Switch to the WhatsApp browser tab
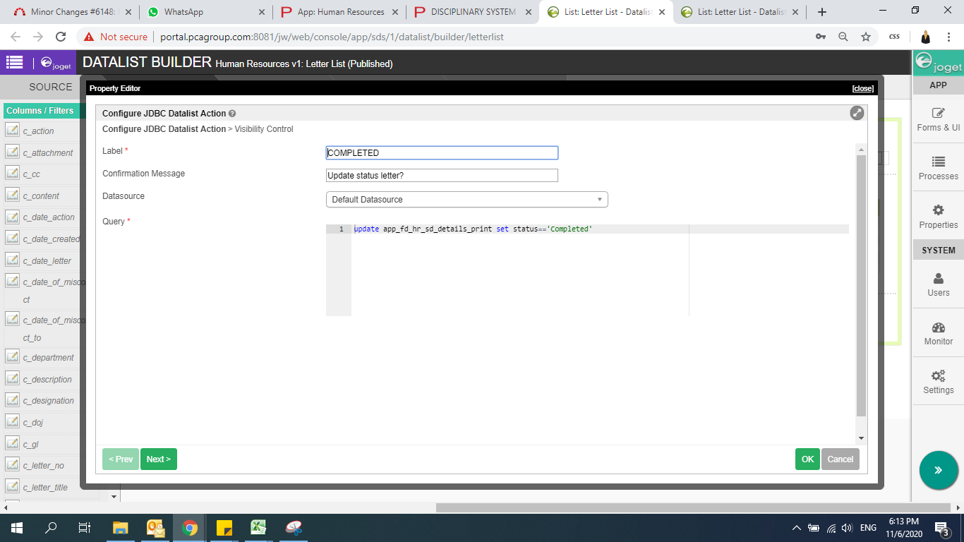Screen dimensions: 964x542 [x=205, y=12]
